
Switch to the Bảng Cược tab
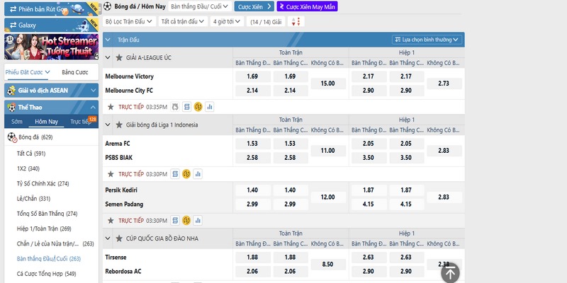75,72
